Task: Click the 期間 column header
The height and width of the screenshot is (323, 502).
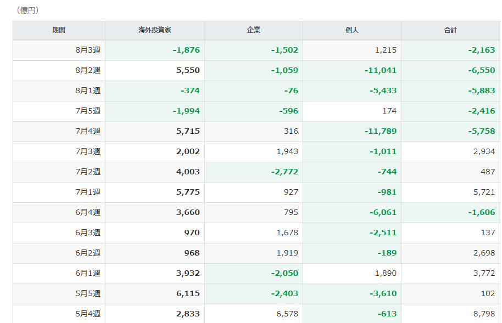Action: click(x=59, y=30)
